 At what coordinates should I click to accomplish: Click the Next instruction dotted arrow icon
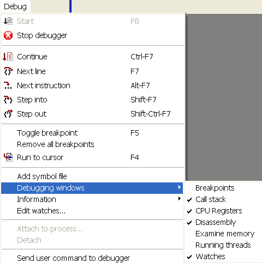[x=8, y=85]
